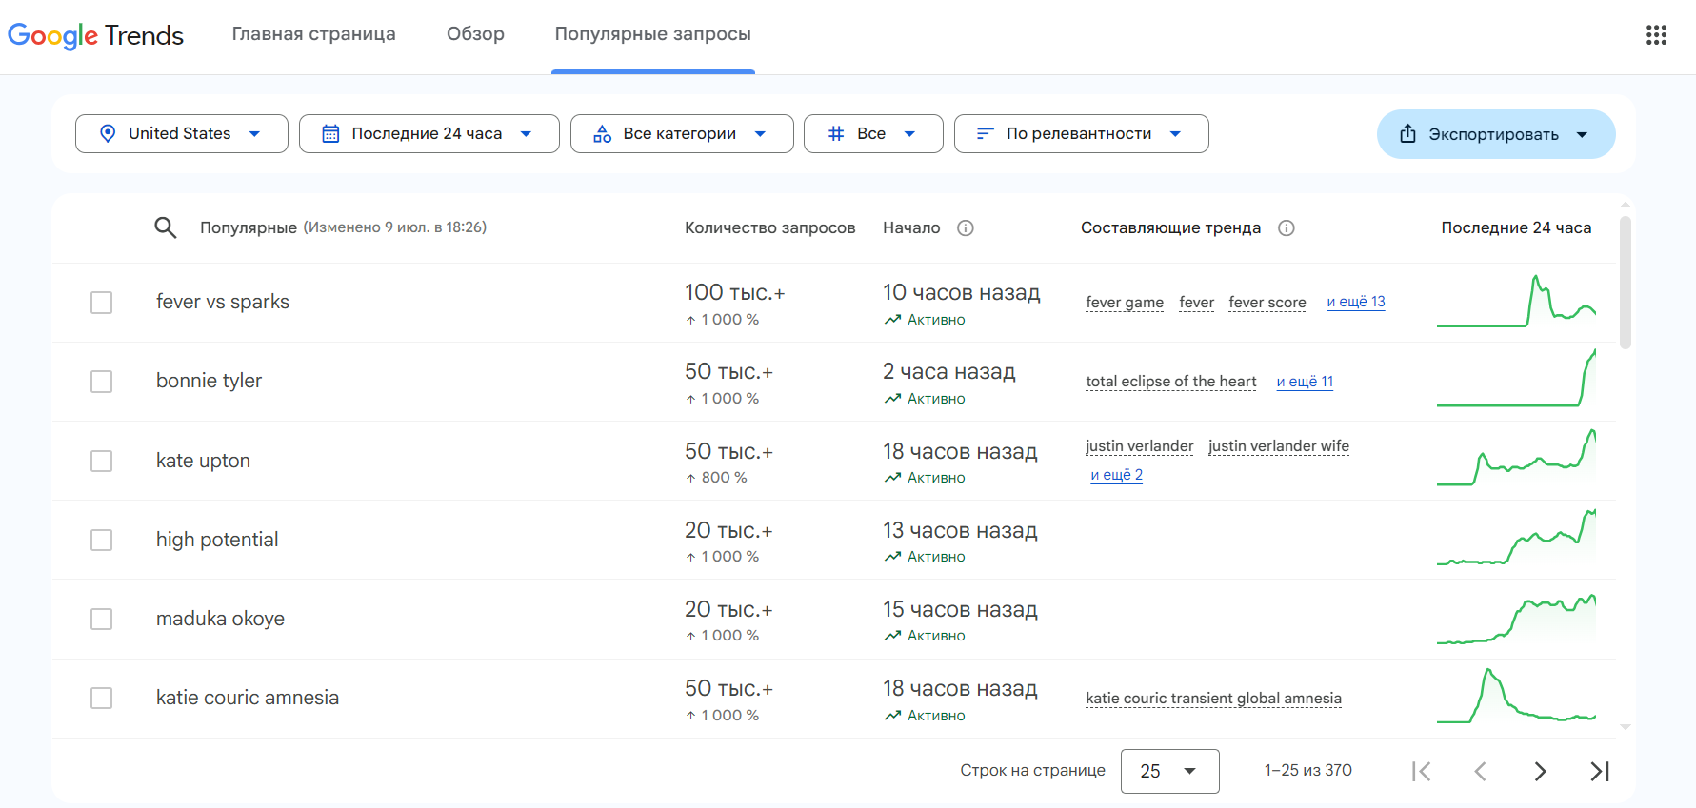Open the total eclipse of the heart link
The width and height of the screenshot is (1696, 808).
[1171, 382]
